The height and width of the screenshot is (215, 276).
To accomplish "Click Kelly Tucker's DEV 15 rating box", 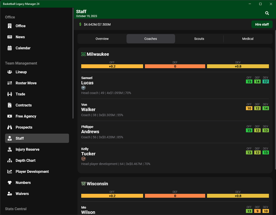I will click(x=266, y=152).
